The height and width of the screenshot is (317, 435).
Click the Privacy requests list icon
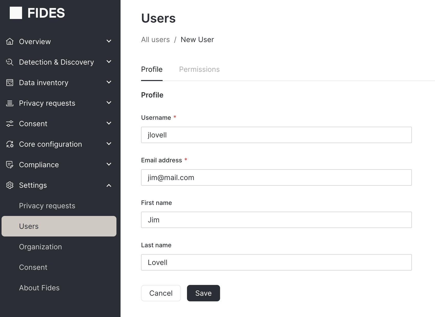(x=10, y=103)
